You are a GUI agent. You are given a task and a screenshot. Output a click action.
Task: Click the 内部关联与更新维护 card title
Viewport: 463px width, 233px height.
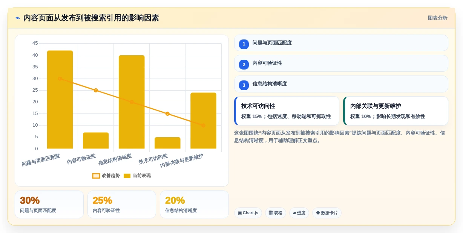pos(376,106)
